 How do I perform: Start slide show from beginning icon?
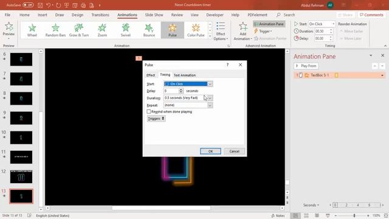tap(66, 5)
